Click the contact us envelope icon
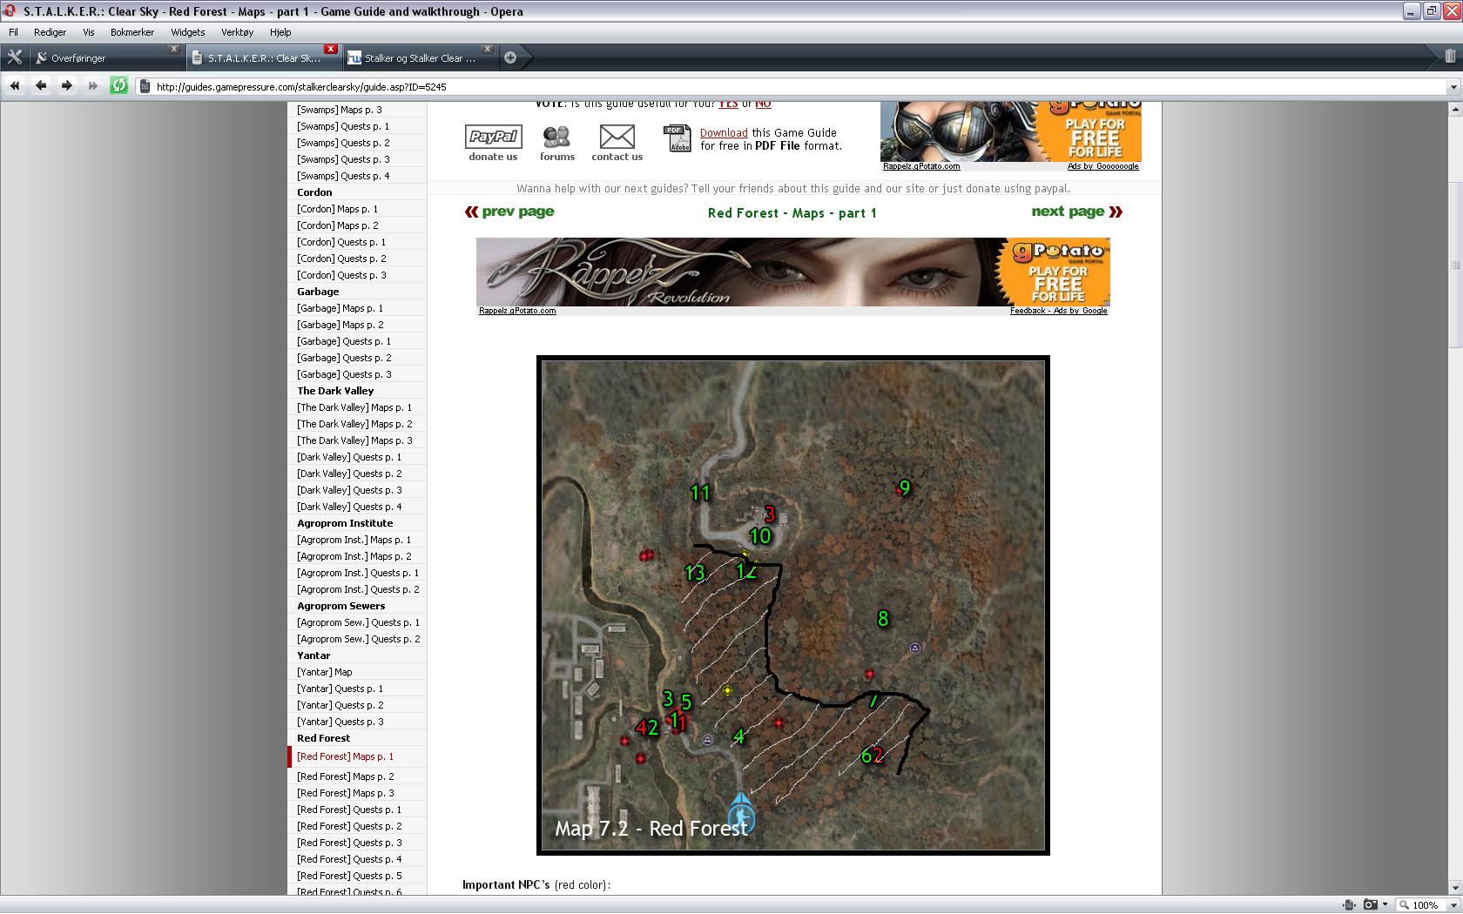This screenshot has width=1463, height=914. coord(617,138)
